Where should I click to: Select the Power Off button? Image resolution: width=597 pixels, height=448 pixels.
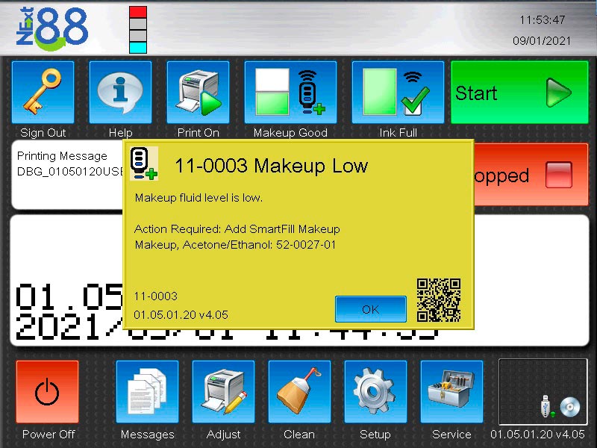(48, 391)
